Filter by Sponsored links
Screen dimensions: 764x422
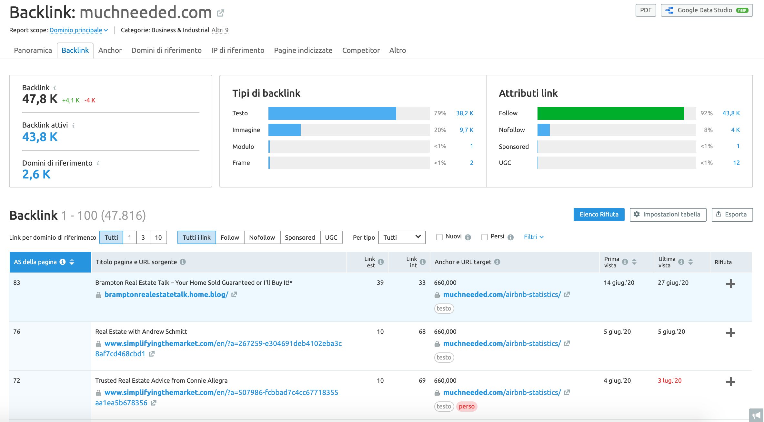300,237
